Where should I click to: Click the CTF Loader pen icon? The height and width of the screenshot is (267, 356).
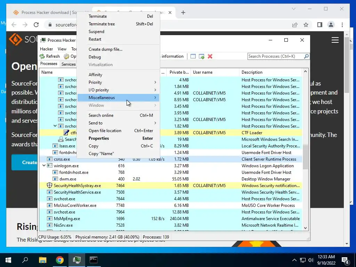coord(66,132)
